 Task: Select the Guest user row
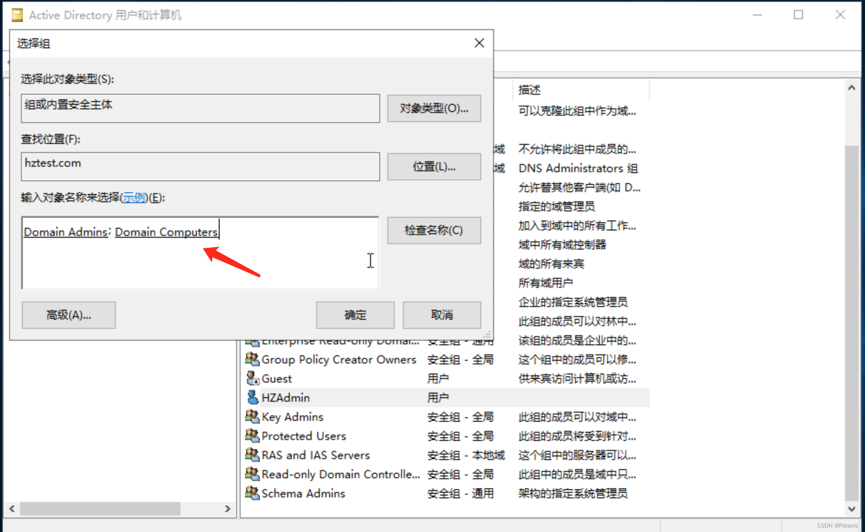447,379
